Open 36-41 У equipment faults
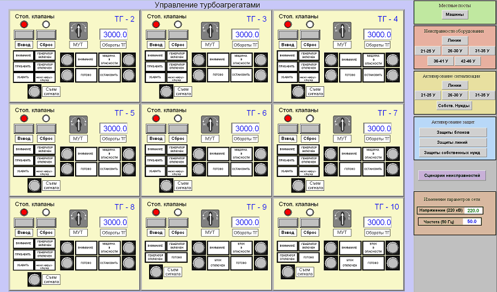This screenshot has height=292, width=497. [441, 61]
